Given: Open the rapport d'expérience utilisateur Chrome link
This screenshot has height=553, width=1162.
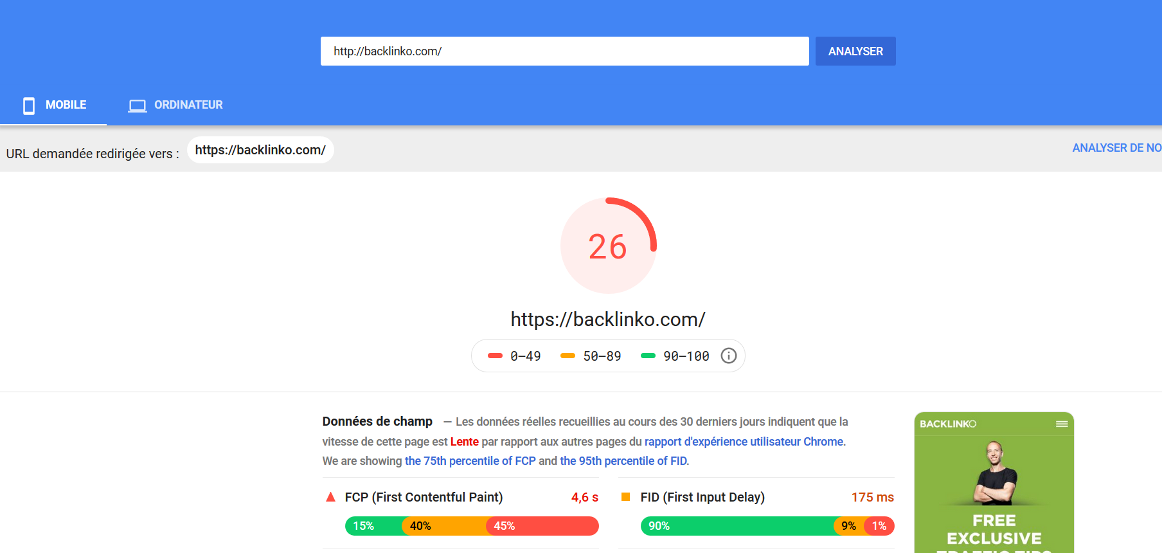Looking at the screenshot, I should [744, 442].
